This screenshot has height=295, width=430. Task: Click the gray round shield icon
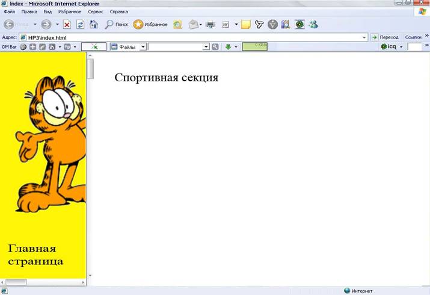click(272, 25)
